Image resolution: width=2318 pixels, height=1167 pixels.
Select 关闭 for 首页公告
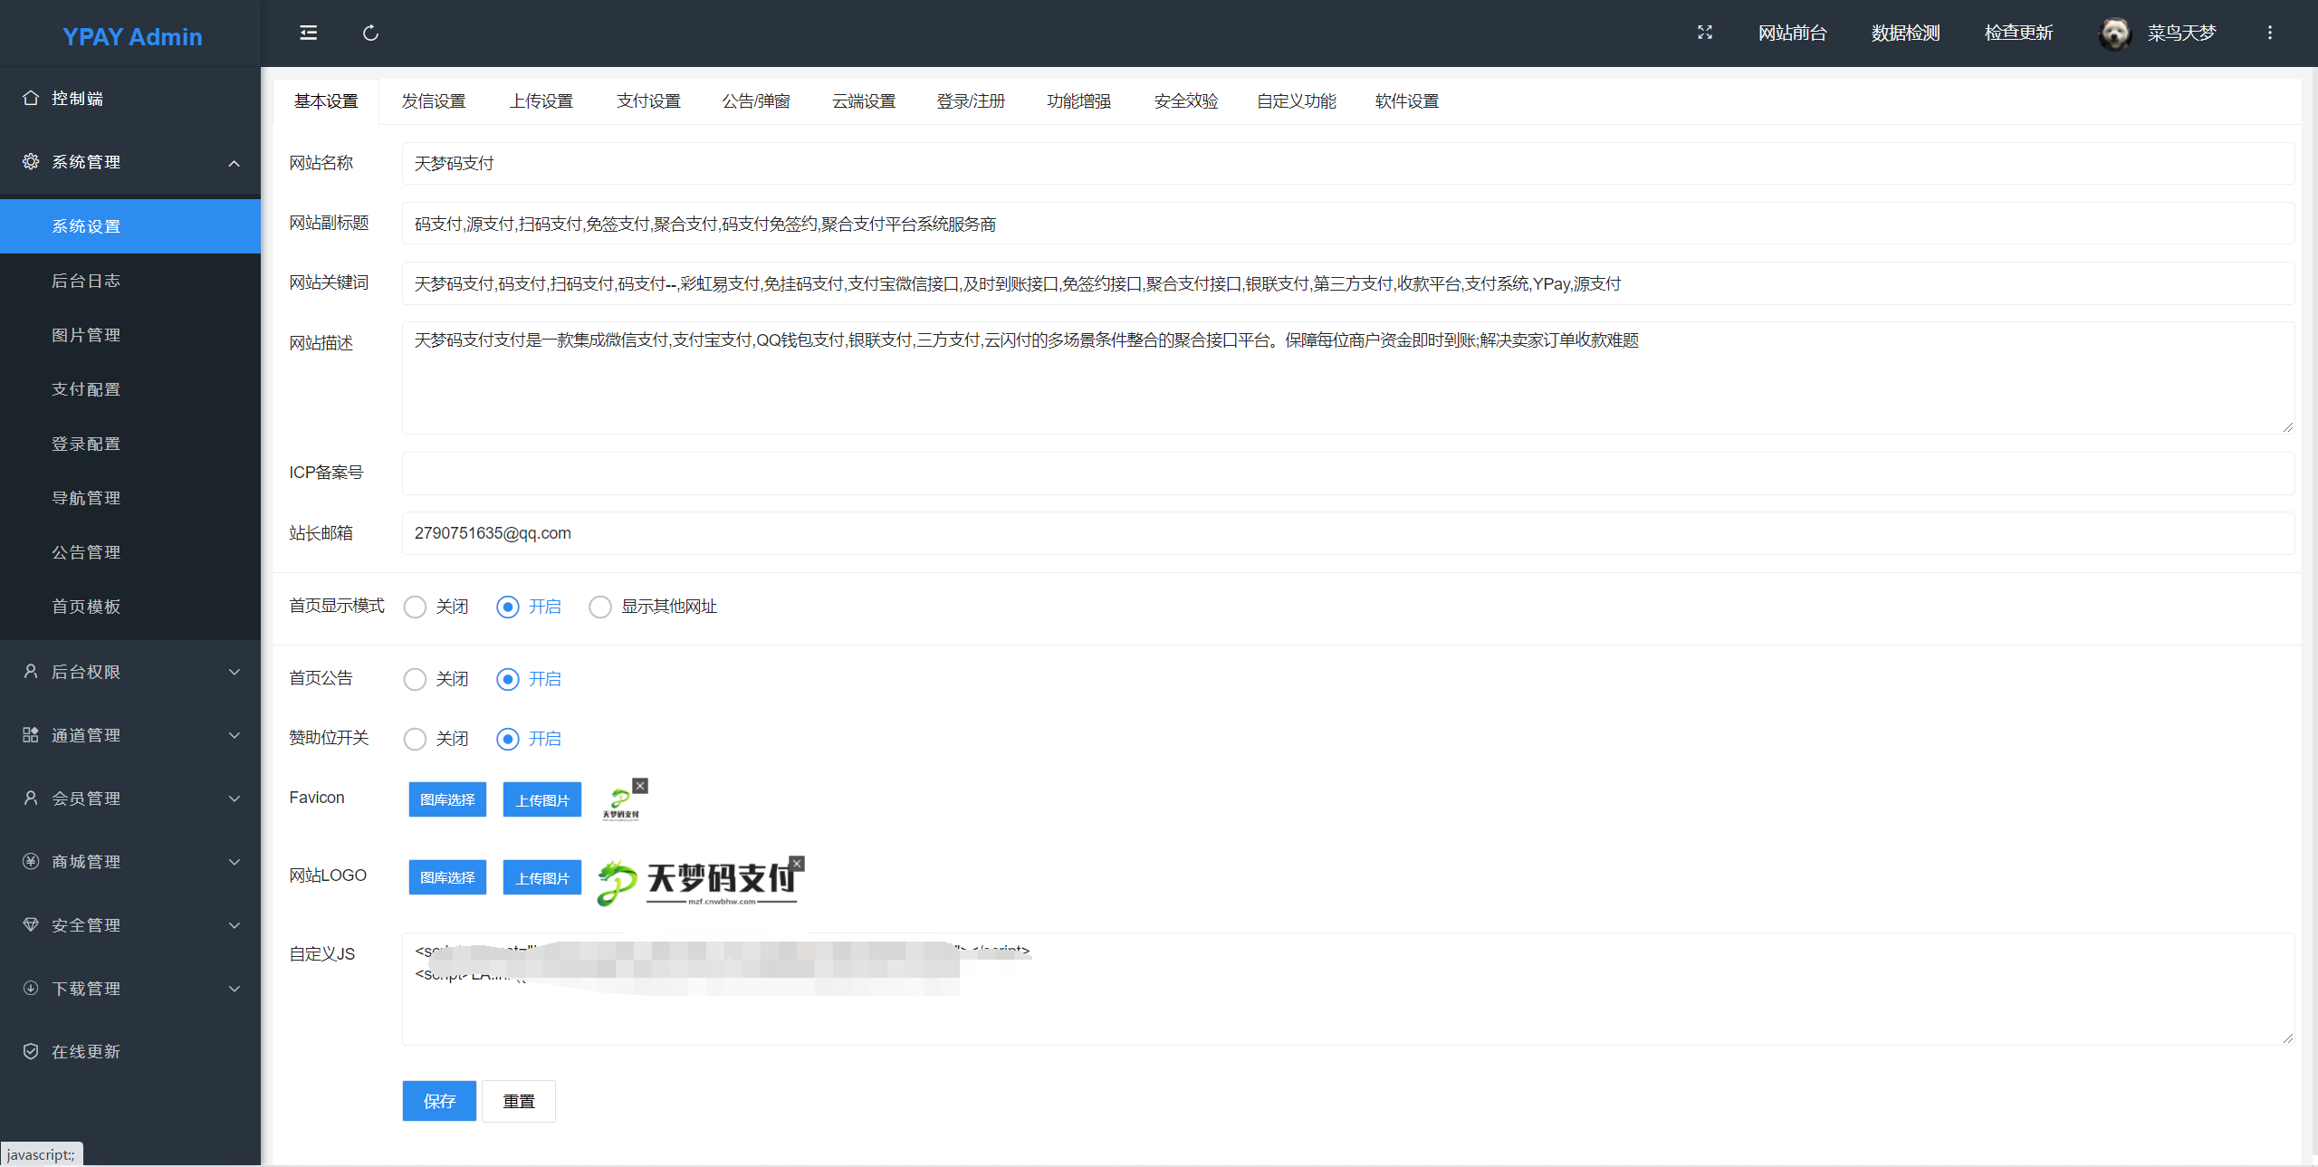[x=415, y=679]
